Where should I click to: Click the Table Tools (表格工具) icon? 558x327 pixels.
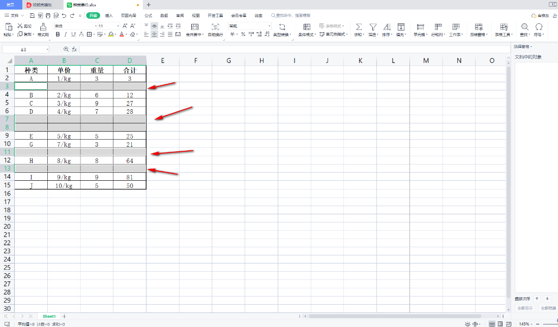click(x=504, y=27)
